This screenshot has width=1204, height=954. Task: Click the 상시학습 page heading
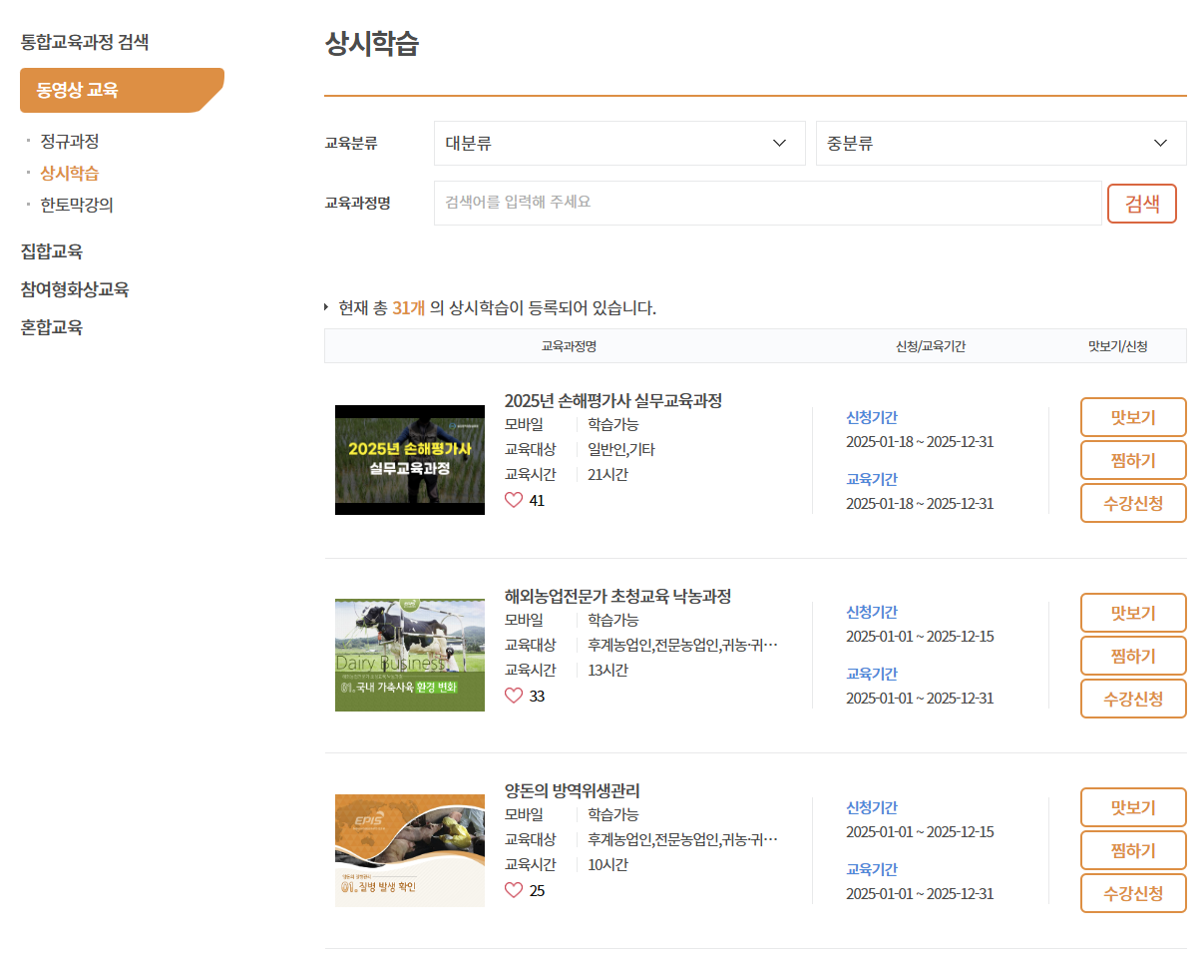(372, 44)
